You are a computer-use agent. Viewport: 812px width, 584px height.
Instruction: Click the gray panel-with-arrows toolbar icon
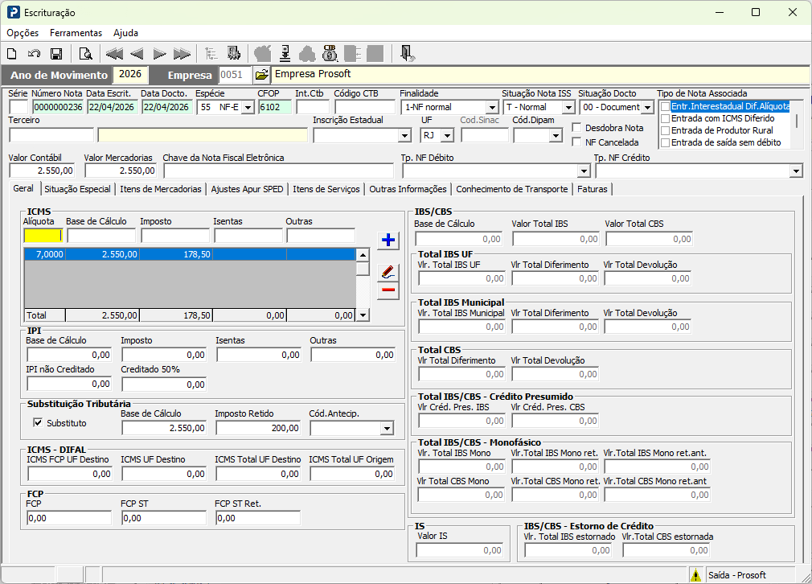coord(353,53)
